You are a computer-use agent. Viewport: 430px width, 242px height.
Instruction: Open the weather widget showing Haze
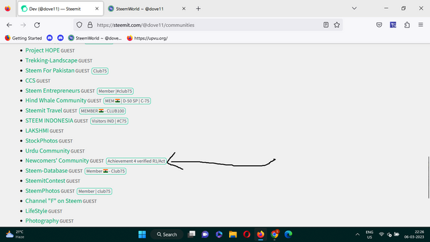[x=15, y=235]
